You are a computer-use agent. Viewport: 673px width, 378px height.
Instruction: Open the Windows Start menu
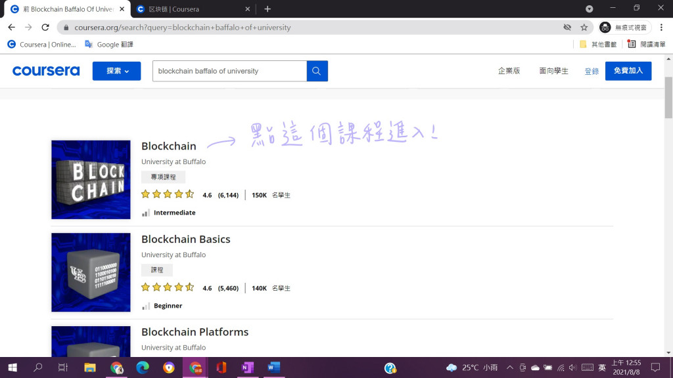12,367
